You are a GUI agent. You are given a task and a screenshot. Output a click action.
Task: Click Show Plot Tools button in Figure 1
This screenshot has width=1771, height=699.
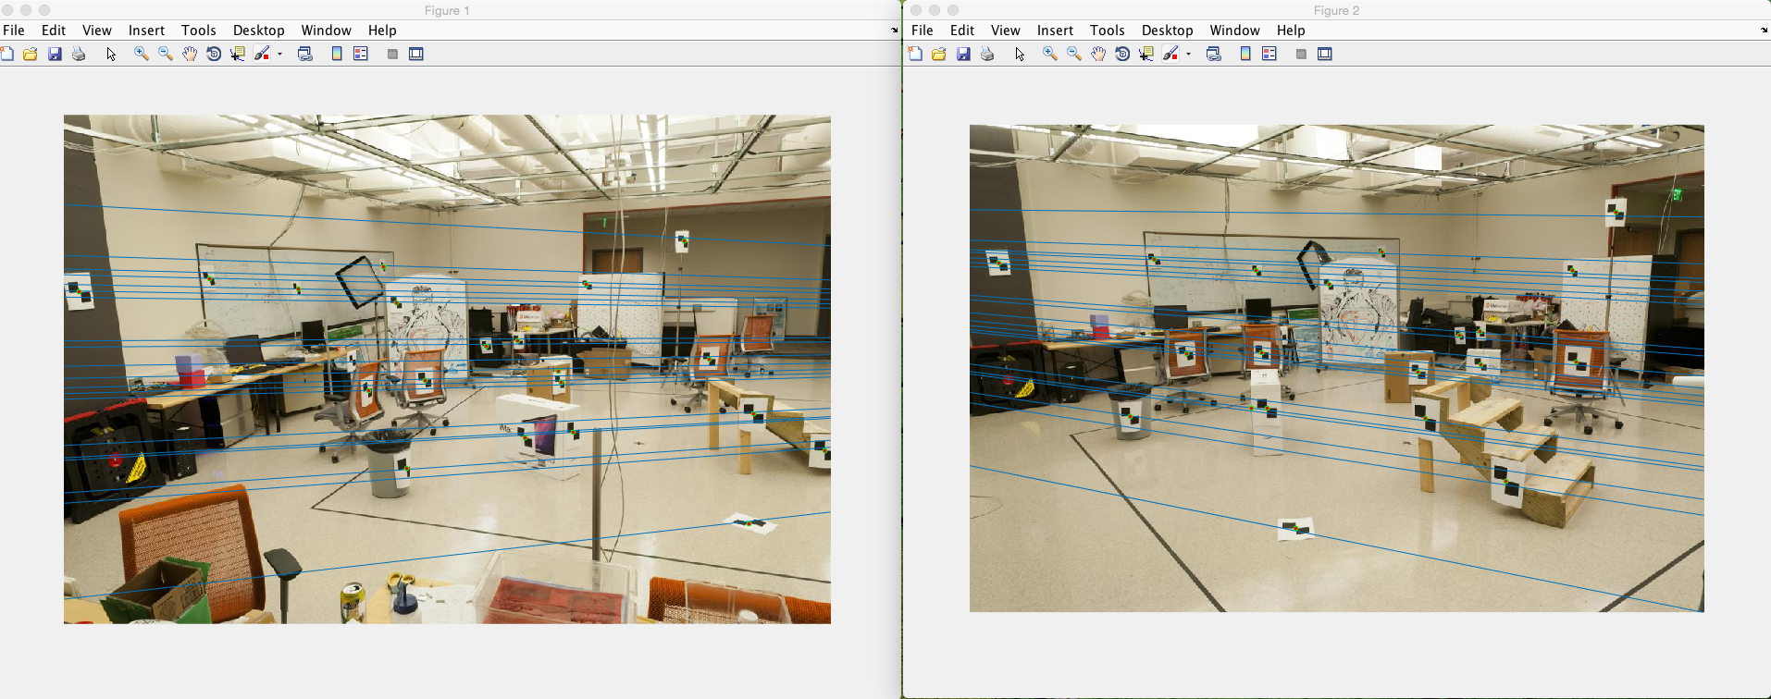point(416,54)
